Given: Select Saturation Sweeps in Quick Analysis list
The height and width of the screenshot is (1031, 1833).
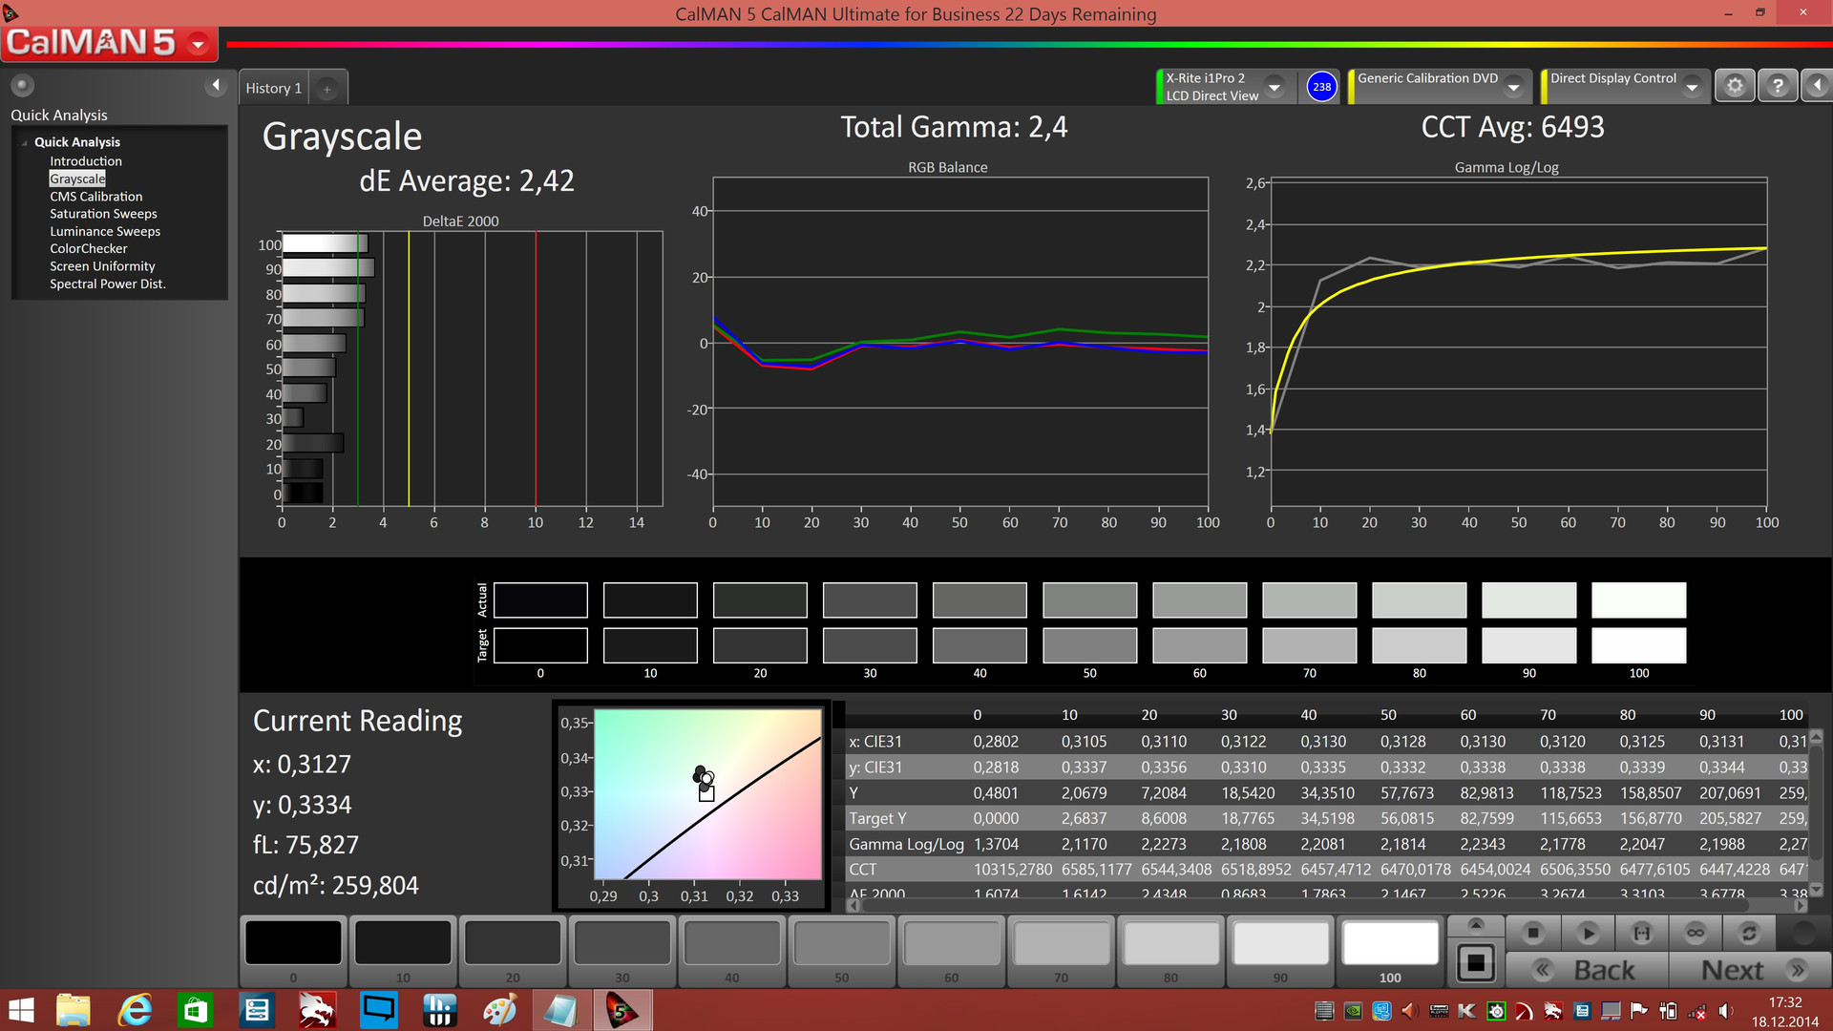Looking at the screenshot, I should (x=103, y=214).
